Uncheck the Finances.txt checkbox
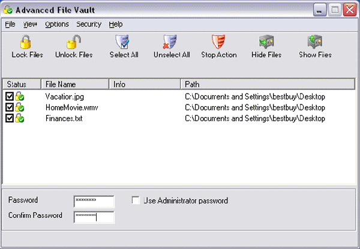This screenshot has height=249, width=360. 10,118
